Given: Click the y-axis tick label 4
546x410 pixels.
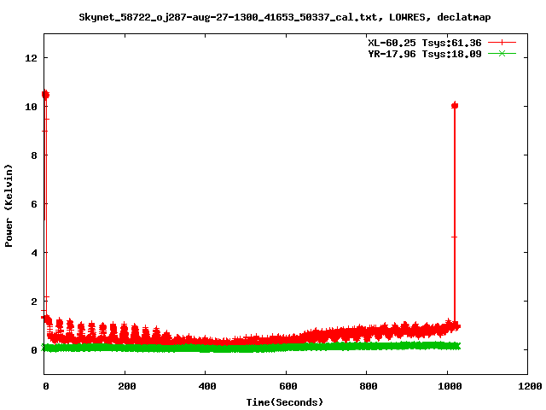Looking at the screenshot, I should coord(34,253).
